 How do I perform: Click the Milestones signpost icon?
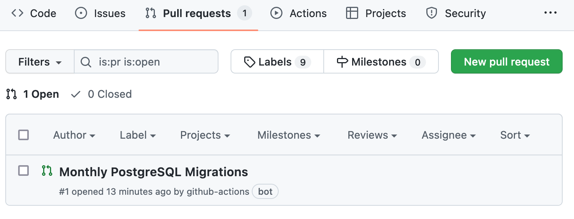342,62
